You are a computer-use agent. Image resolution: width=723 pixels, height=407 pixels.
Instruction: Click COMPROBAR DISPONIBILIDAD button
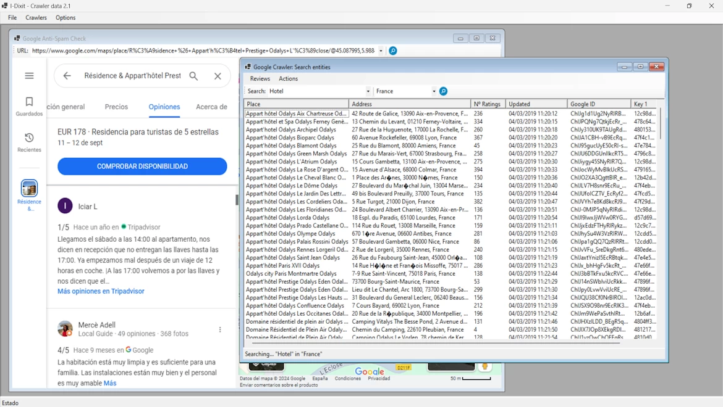pyautogui.click(x=142, y=166)
